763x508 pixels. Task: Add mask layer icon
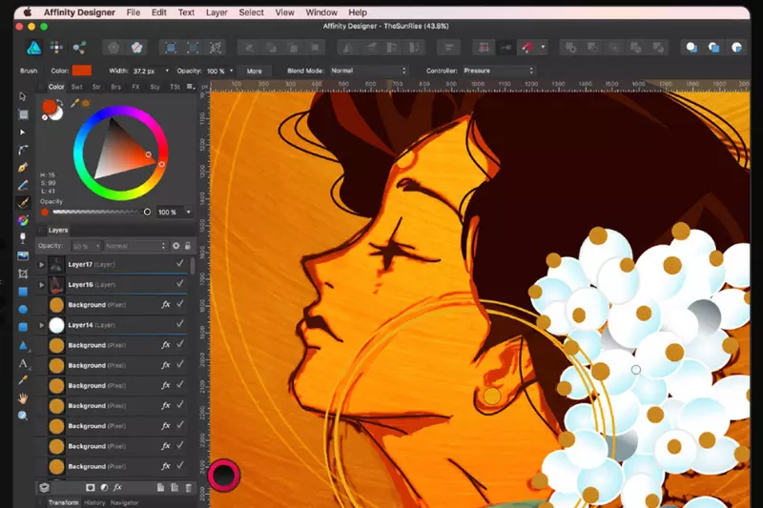pos(90,488)
